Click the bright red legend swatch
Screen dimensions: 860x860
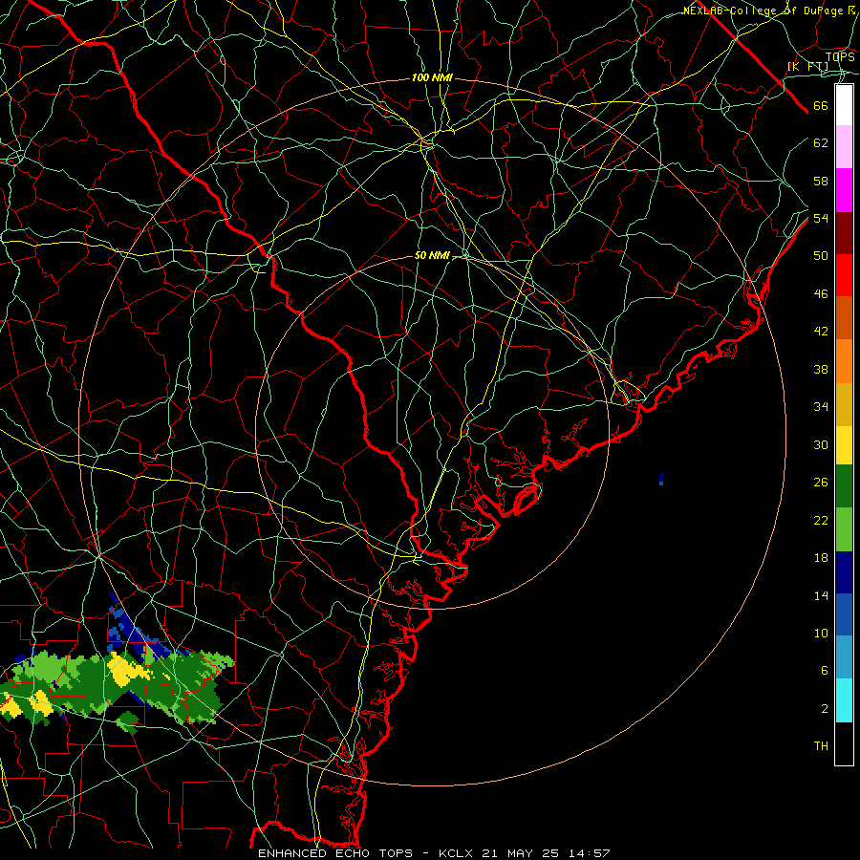click(x=844, y=275)
